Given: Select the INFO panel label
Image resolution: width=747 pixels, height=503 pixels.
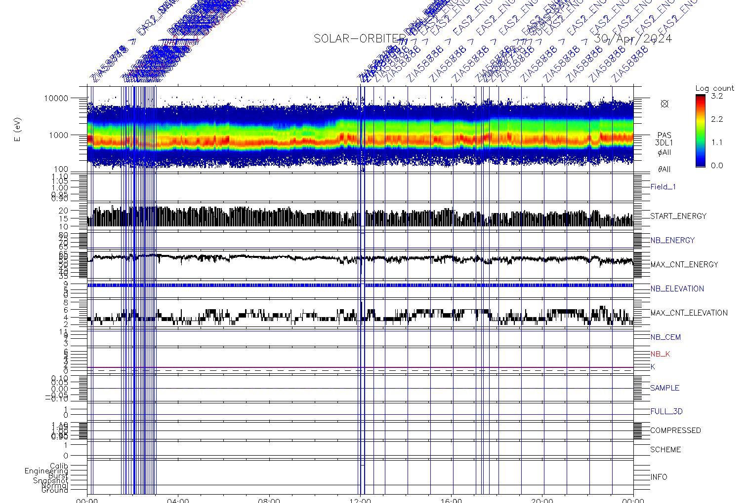Looking at the screenshot, I should 659,477.
